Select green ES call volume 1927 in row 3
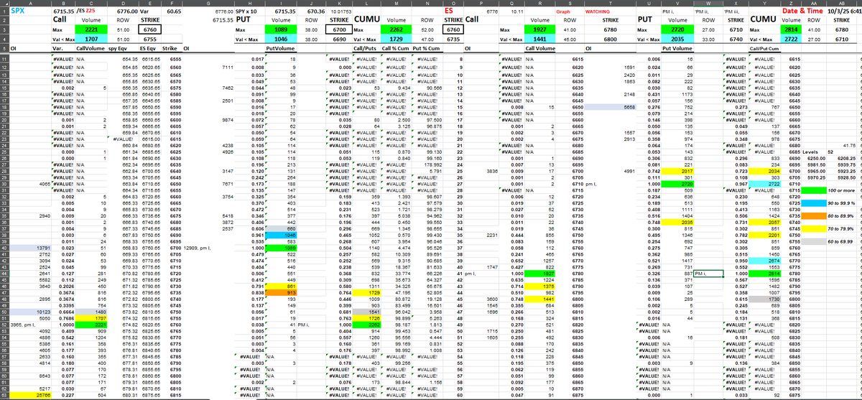862x400 pixels. coord(540,30)
